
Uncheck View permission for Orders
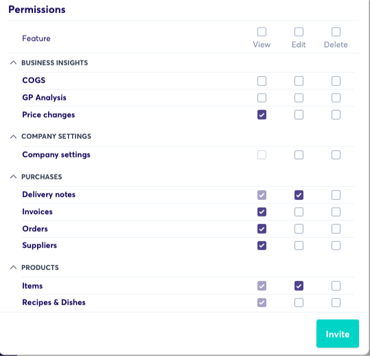tap(262, 229)
